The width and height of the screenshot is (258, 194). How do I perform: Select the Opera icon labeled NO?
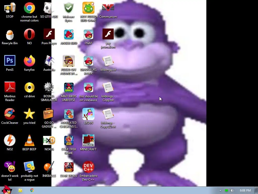29,34
